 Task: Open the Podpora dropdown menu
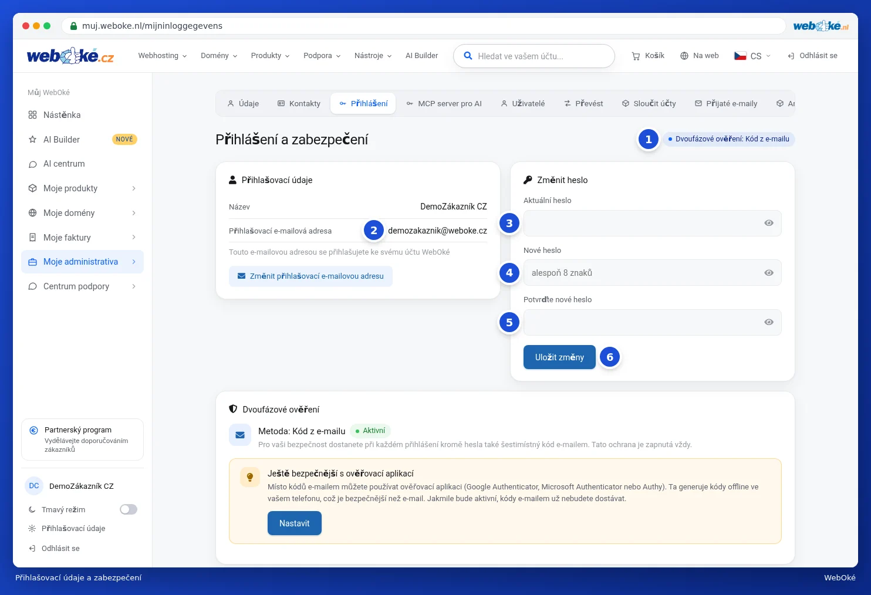[x=322, y=56]
